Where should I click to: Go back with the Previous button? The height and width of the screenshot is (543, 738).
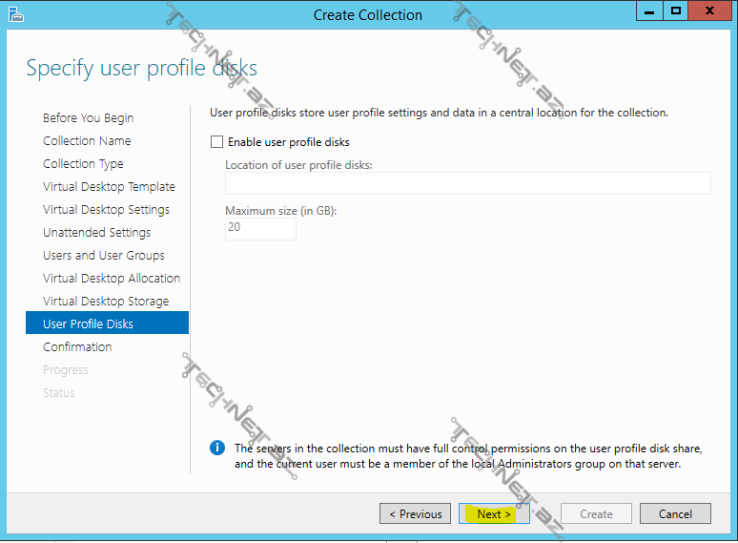pos(415,513)
